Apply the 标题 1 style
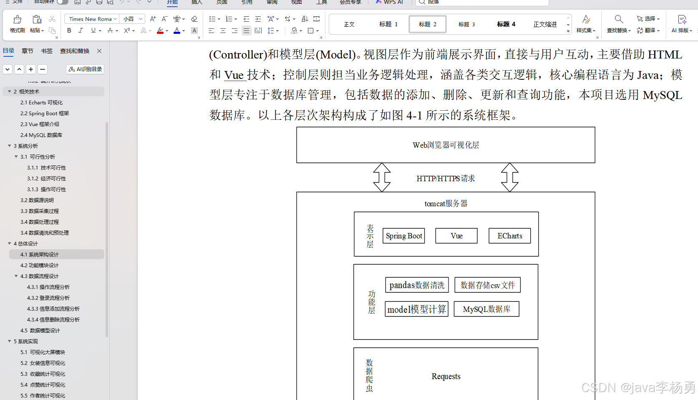This screenshot has height=400, width=698. tap(388, 24)
